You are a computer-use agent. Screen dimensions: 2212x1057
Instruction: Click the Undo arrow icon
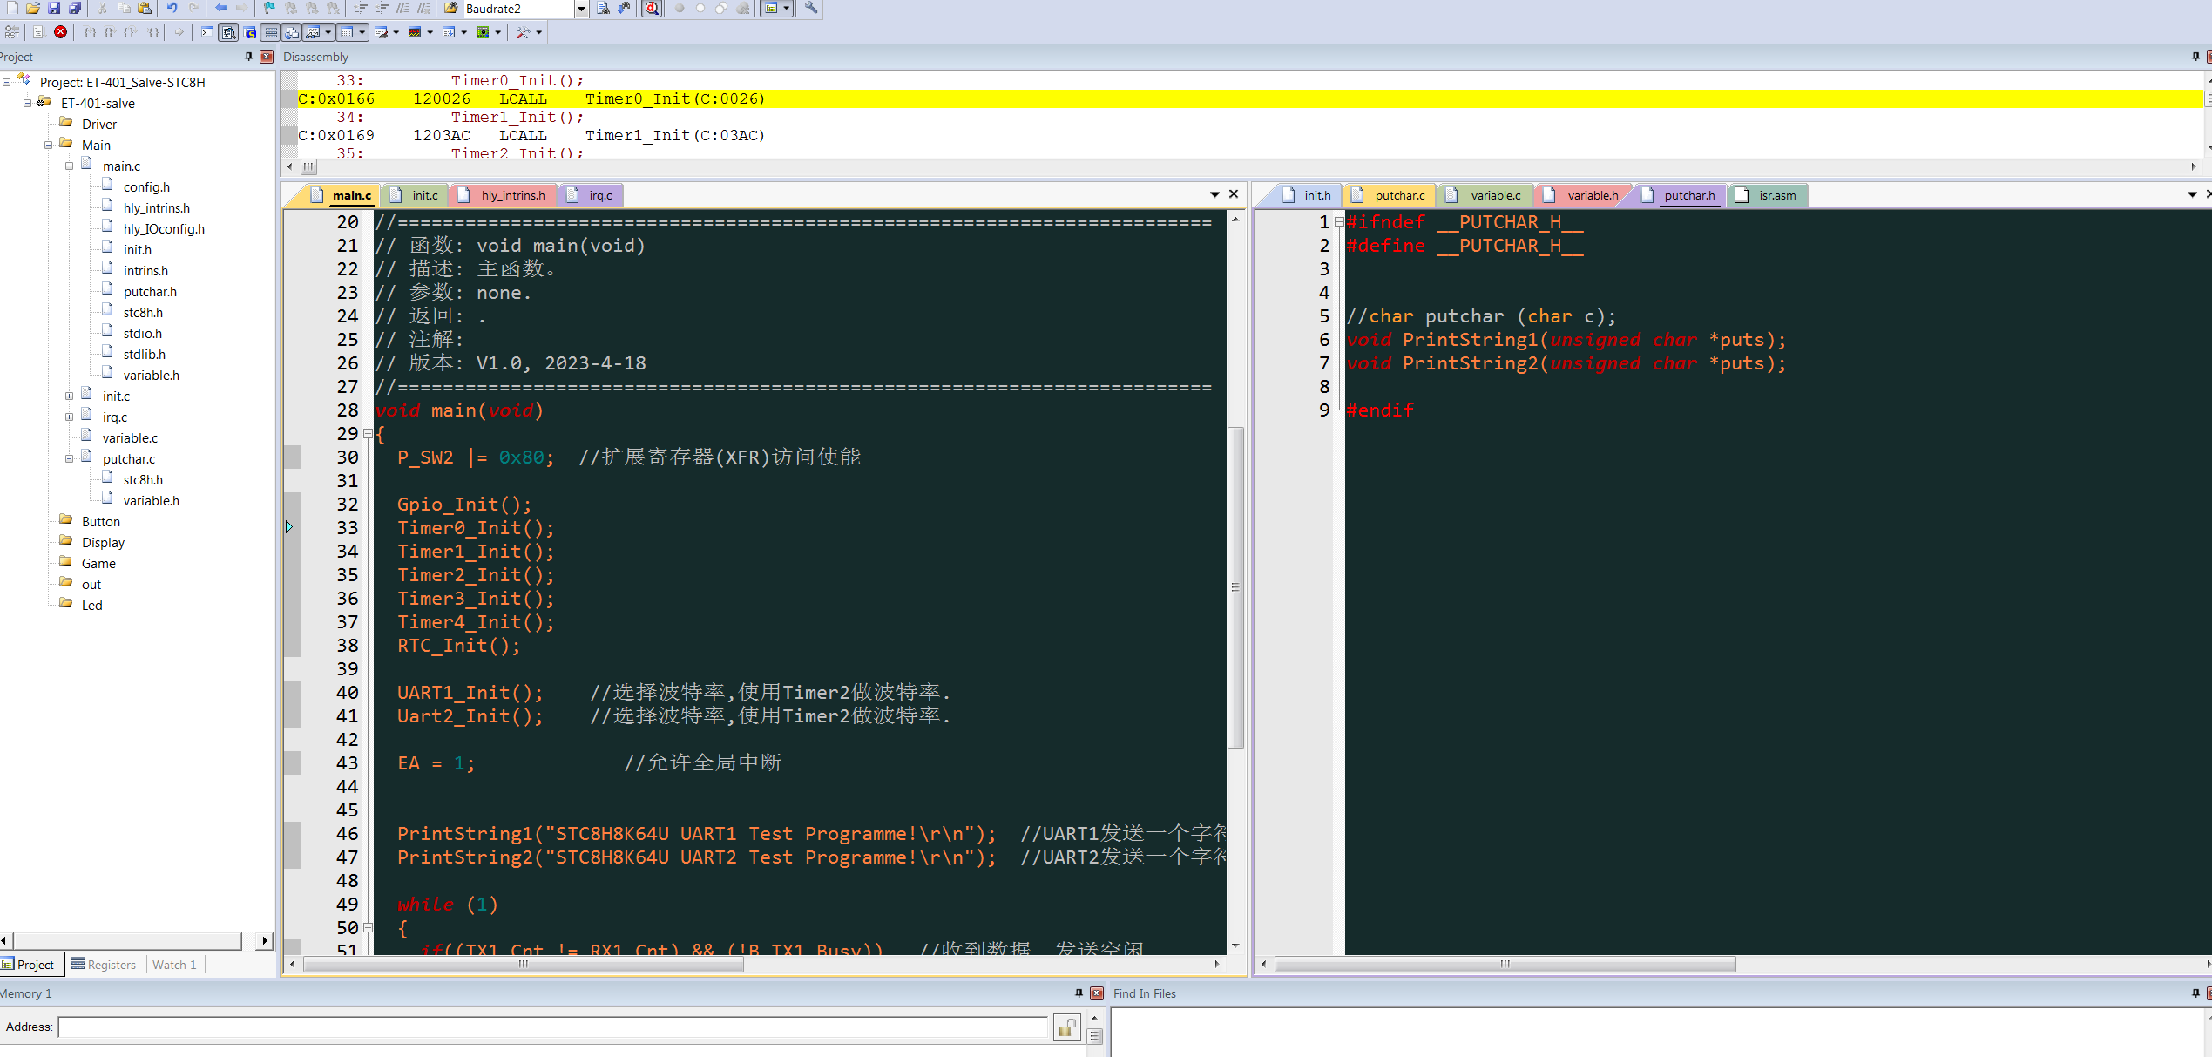(172, 8)
